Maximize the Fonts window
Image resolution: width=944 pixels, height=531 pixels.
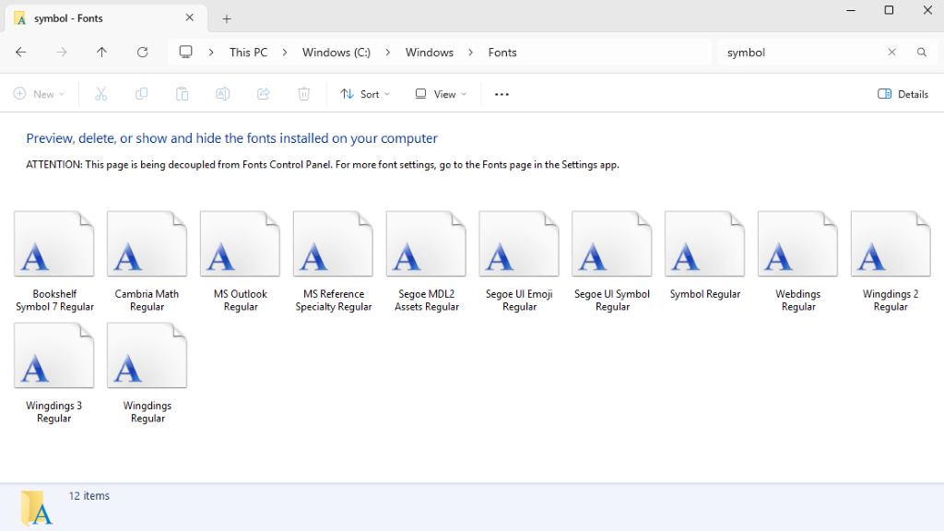(889, 10)
